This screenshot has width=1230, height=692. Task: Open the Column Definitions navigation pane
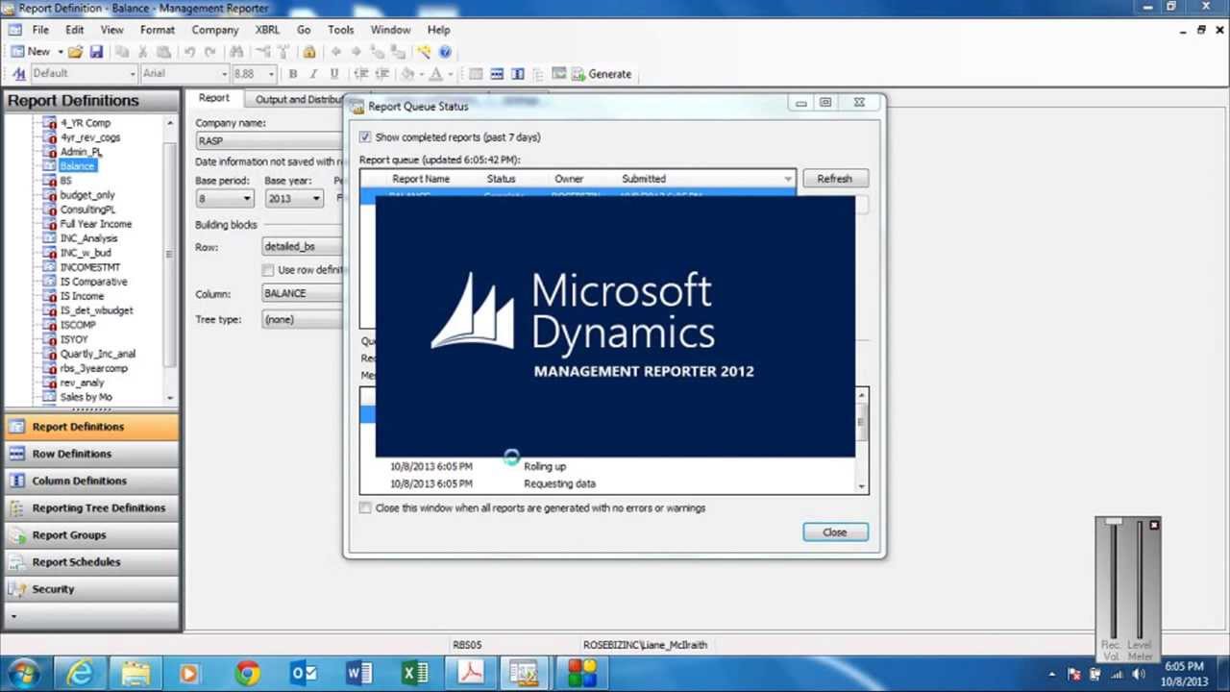[91, 481]
